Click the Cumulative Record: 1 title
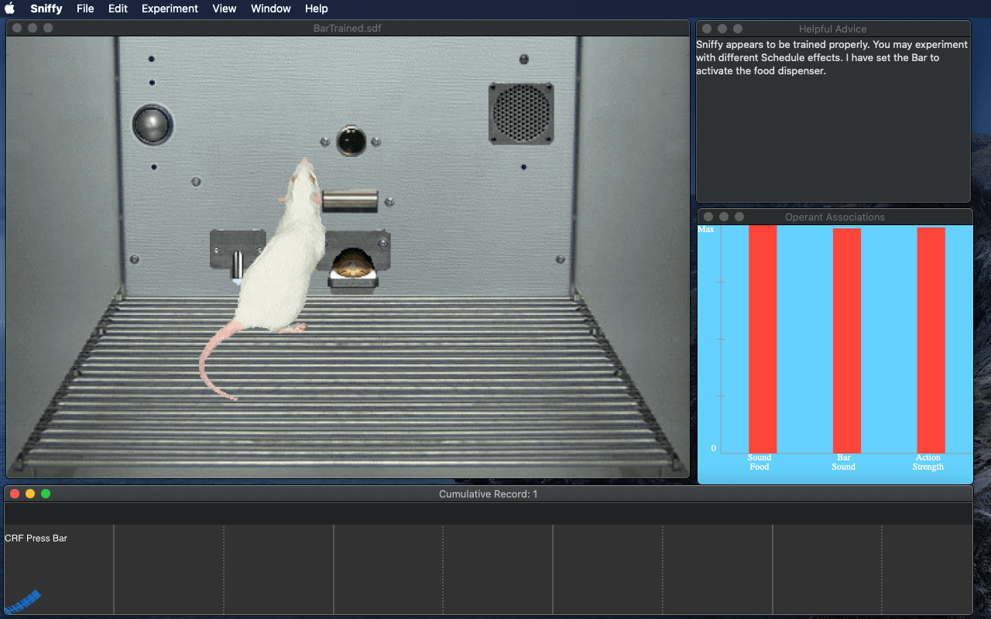 [x=488, y=494]
